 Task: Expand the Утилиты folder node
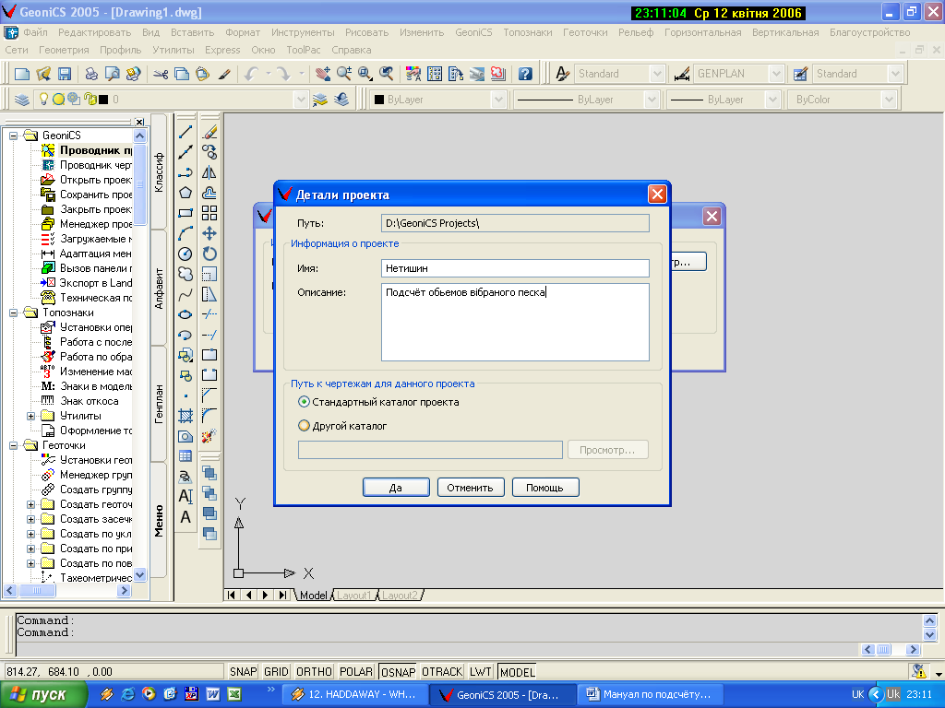click(30, 416)
